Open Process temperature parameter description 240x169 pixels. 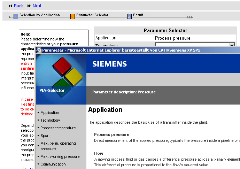point(58,128)
